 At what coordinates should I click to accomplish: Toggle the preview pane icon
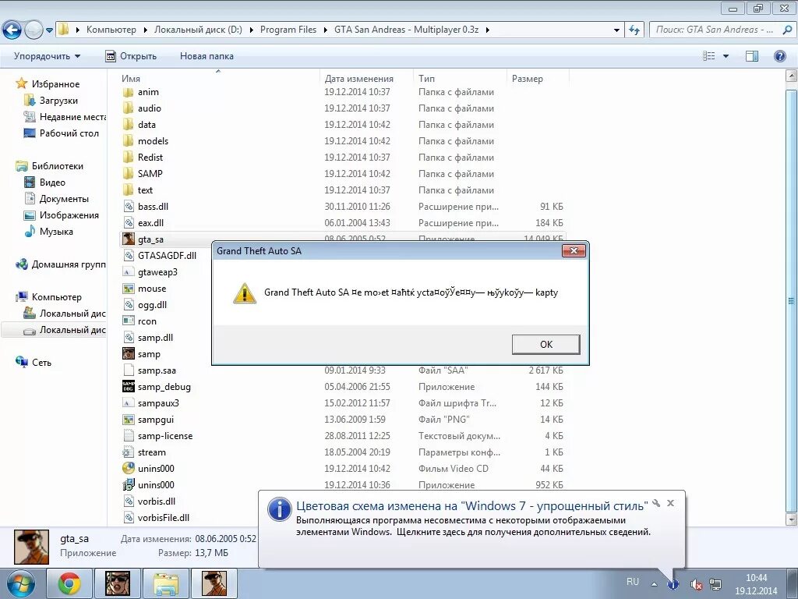click(x=752, y=56)
